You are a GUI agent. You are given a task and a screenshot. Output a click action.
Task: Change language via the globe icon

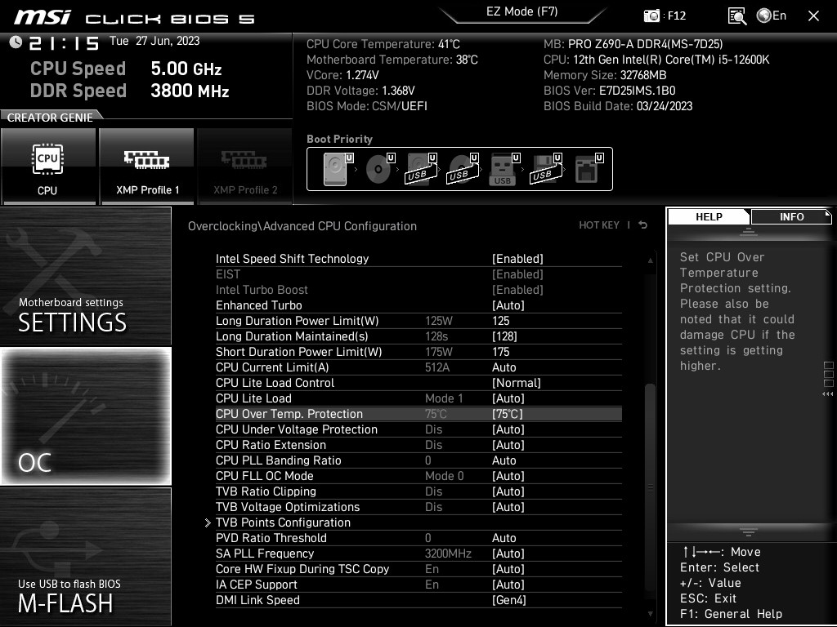[x=764, y=16]
